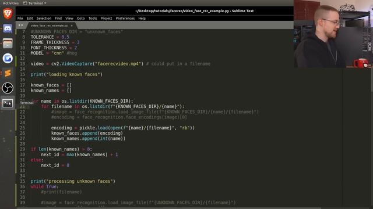Viewport: 373px width, 209px height.
Task: Open the Selection menu
Action: (x=44, y=18)
